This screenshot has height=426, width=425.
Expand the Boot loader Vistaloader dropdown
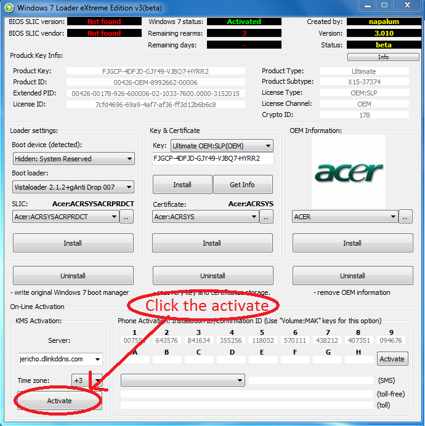tap(73, 187)
